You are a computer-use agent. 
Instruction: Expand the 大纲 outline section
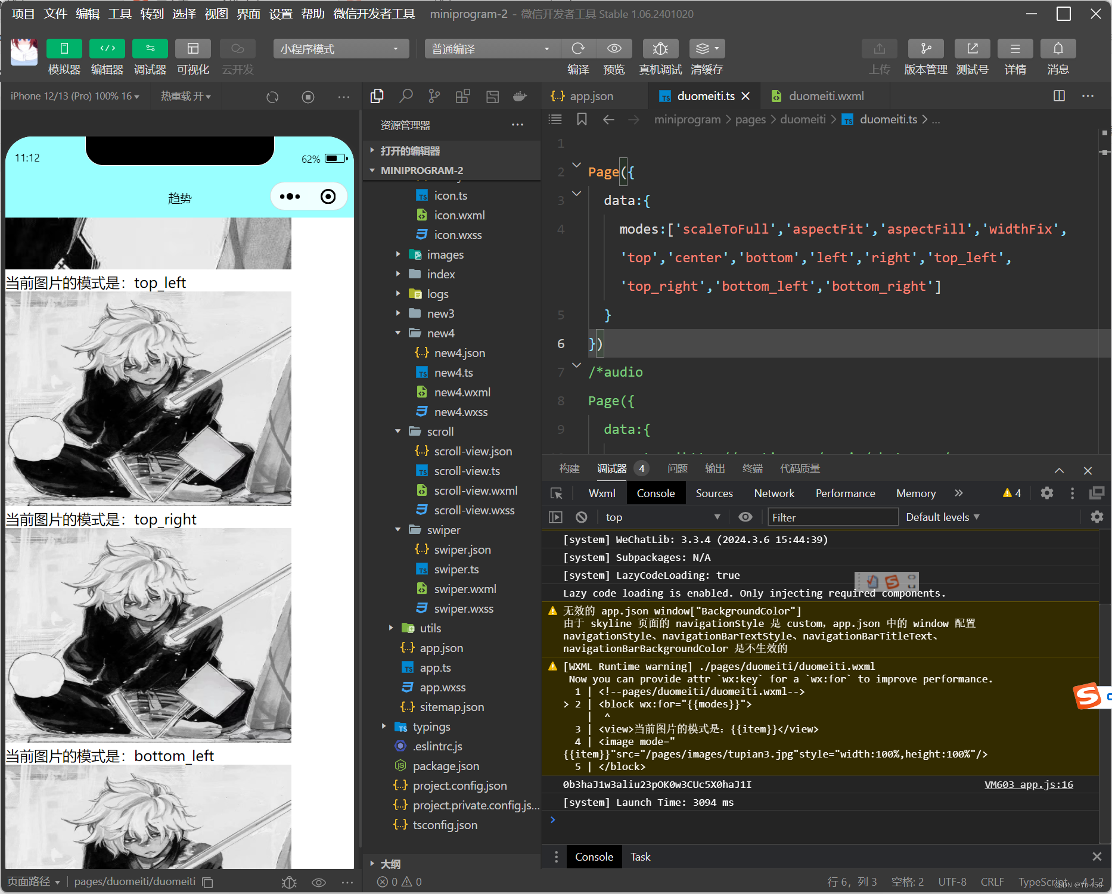point(451,864)
